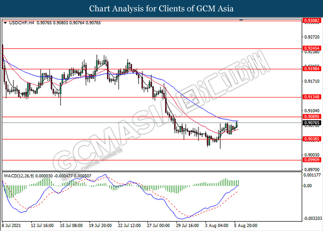Screen dimensions: 323x231
Task: Open the chart menu triangle beside USDCHF,H4
Action: coord(6,23)
